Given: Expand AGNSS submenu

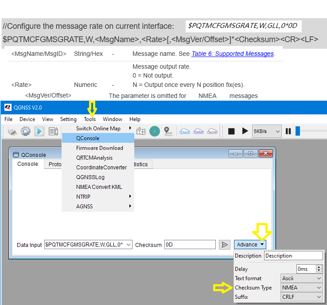Looking at the screenshot, I should pos(98,206).
